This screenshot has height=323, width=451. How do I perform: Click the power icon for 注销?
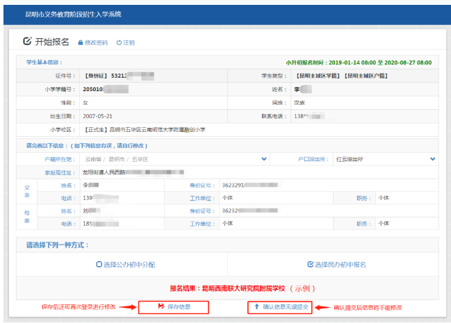tap(119, 42)
